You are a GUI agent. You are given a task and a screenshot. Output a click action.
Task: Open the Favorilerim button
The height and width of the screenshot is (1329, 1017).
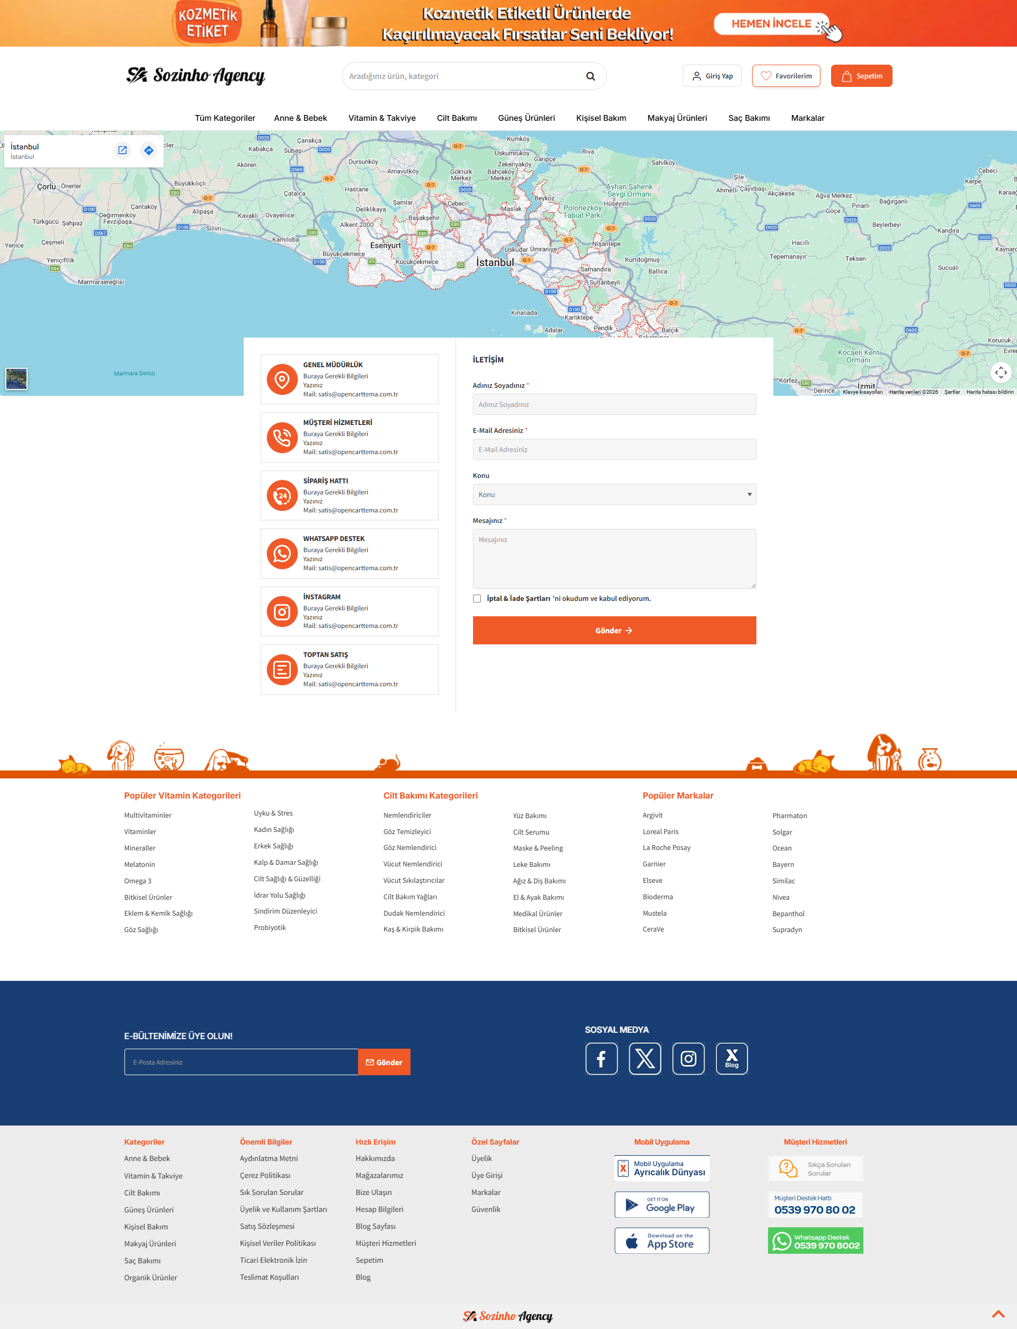(x=786, y=76)
